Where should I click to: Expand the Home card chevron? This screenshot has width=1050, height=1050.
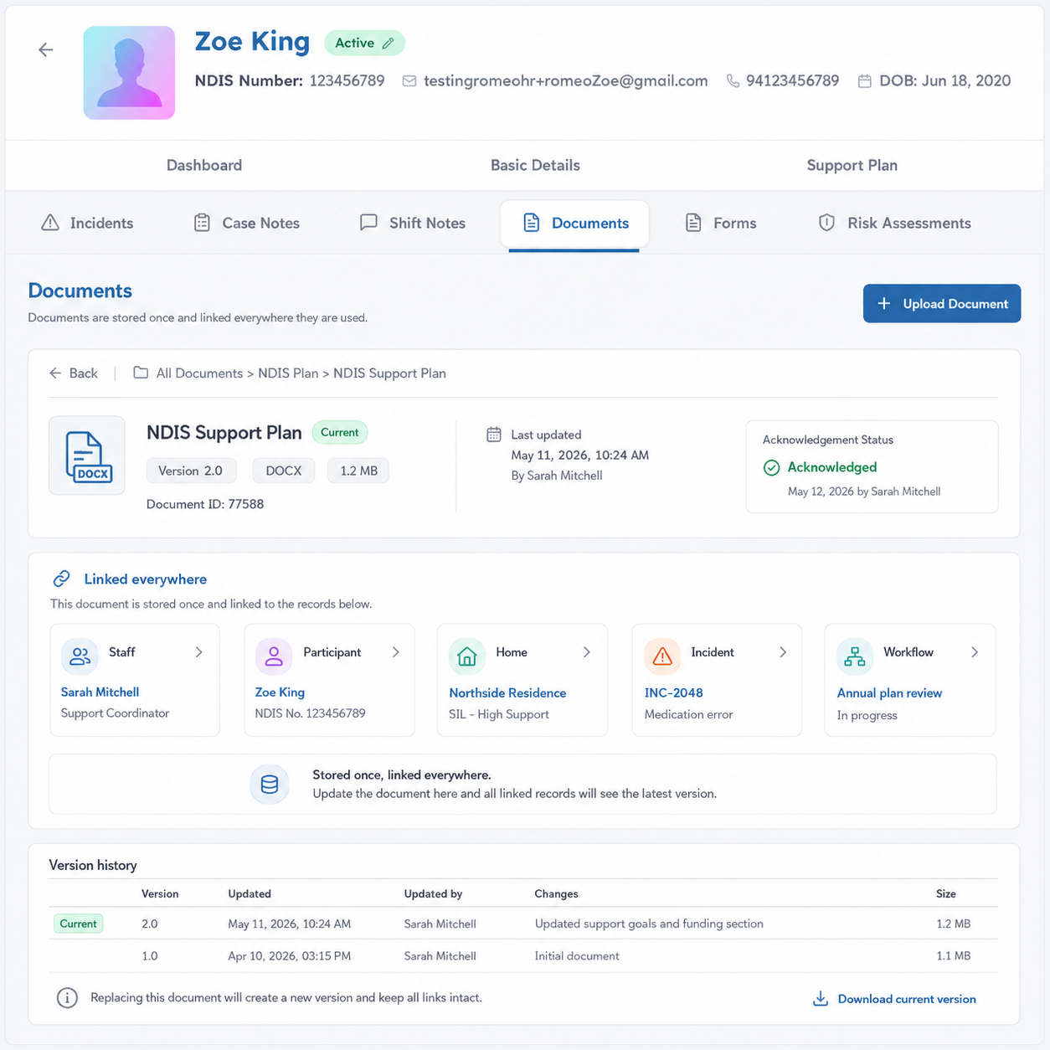pyautogui.click(x=587, y=652)
